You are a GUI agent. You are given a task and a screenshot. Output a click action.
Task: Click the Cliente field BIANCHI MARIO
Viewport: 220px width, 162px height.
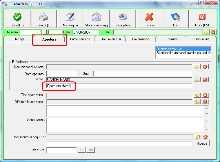click(119, 79)
